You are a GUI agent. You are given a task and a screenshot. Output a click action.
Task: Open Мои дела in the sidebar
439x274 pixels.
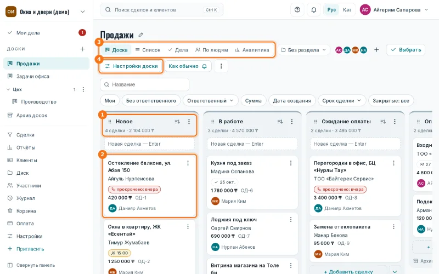coord(46,33)
